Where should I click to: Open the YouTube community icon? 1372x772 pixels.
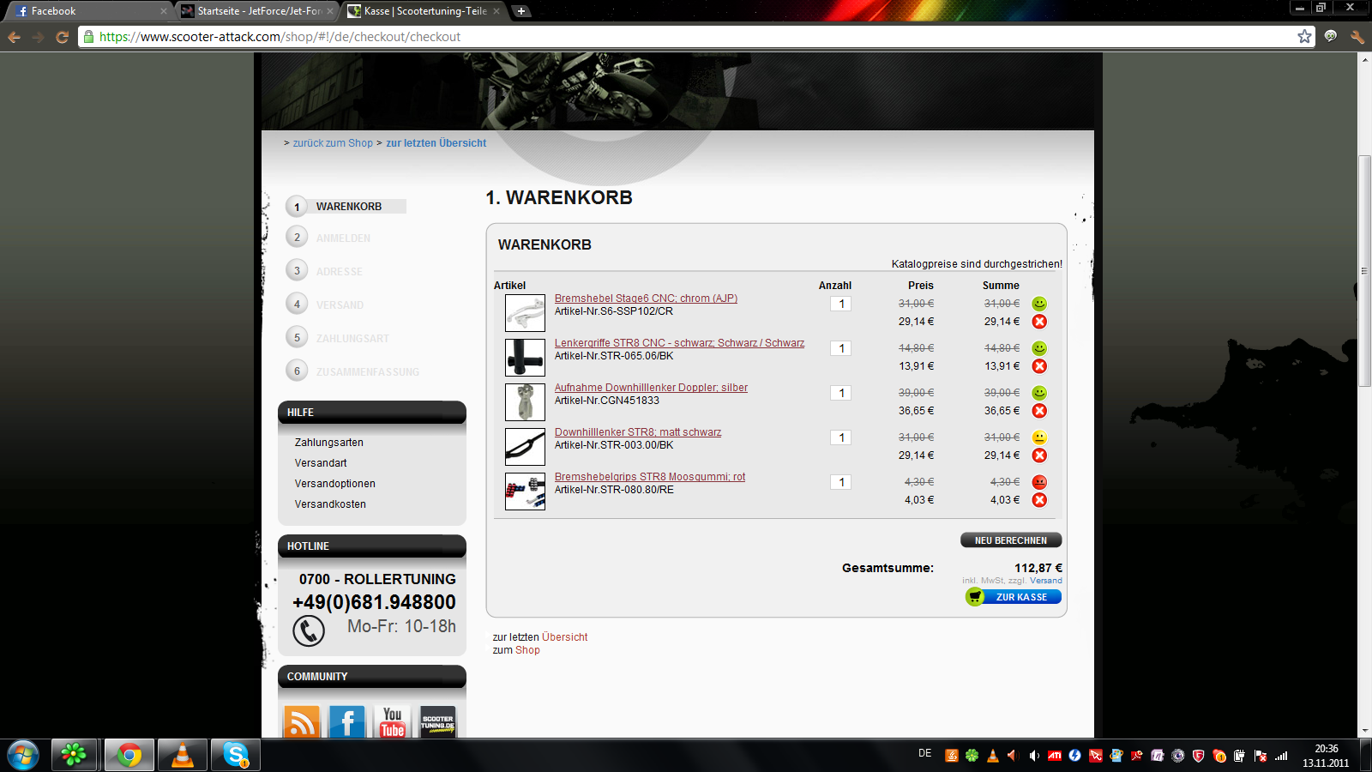pos(393,721)
